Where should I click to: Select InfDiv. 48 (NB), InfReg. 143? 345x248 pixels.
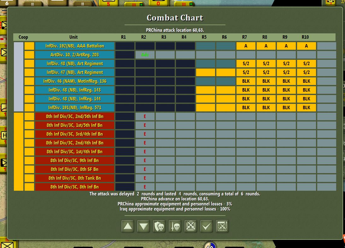pyautogui.click(x=75, y=90)
